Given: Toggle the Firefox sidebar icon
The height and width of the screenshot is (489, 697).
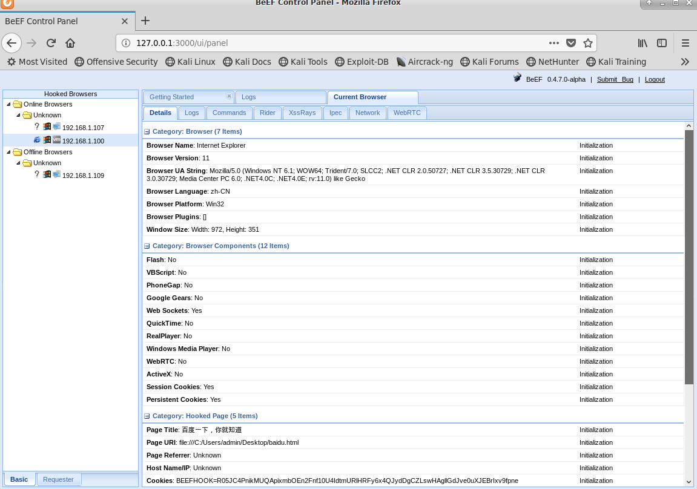Looking at the screenshot, I should pyautogui.click(x=662, y=43).
